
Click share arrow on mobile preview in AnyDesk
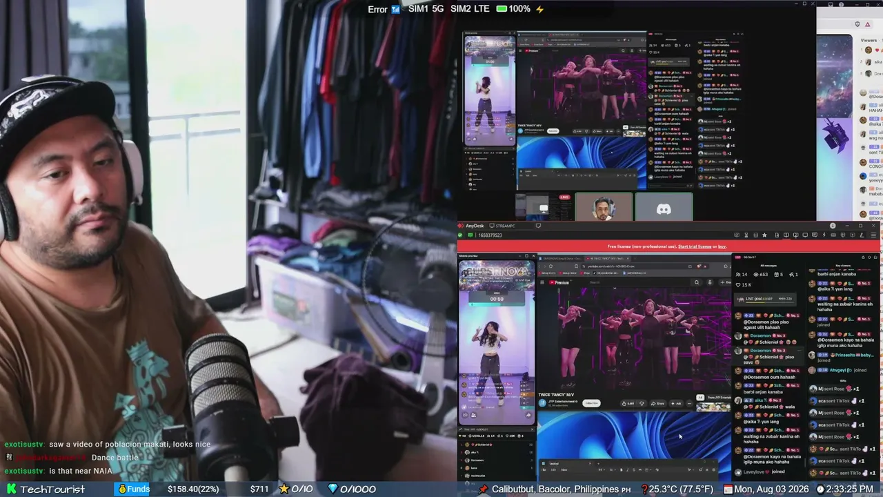(x=528, y=416)
